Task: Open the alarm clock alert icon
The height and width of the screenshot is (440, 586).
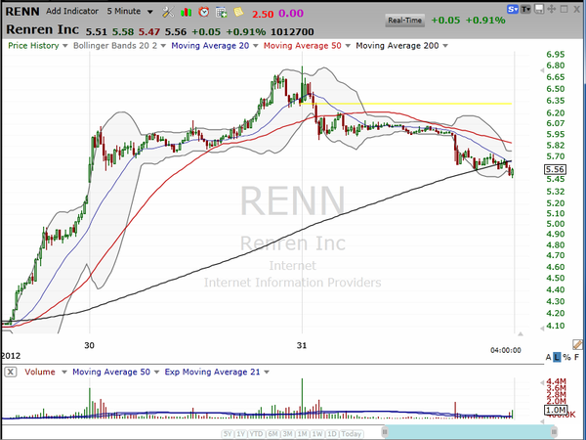Action: 204,12
